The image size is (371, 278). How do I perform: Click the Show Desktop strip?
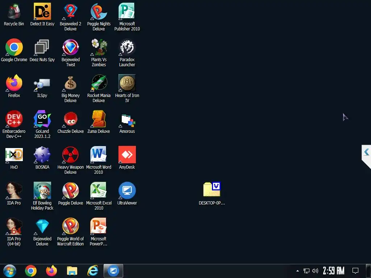point(368,271)
